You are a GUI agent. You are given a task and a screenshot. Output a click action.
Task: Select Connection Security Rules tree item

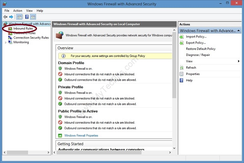tap(31, 37)
